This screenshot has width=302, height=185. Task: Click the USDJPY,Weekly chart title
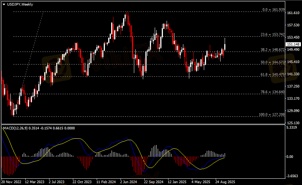point(20,4)
